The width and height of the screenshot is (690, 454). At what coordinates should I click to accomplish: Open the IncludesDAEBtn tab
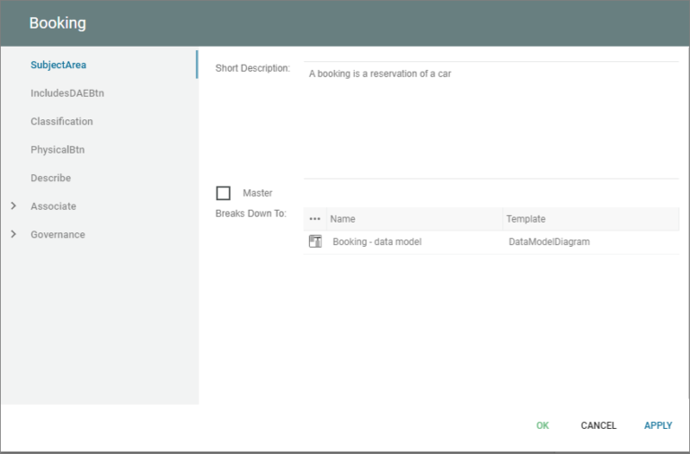click(74, 93)
